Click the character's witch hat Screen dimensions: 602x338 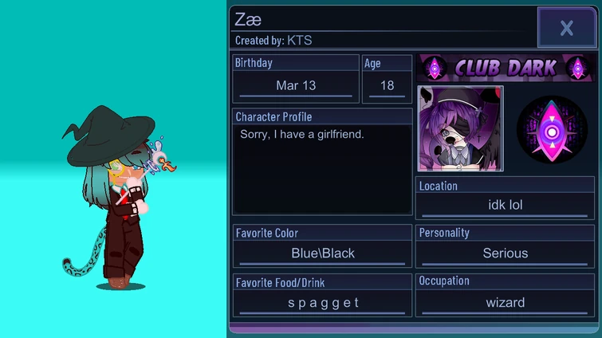(x=109, y=135)
